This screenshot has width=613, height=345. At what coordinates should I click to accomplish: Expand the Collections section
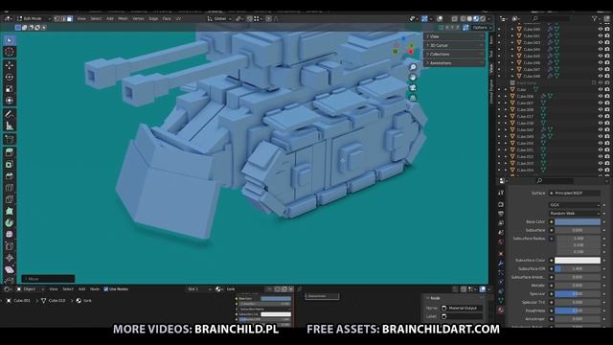click(x=453, y=54)
